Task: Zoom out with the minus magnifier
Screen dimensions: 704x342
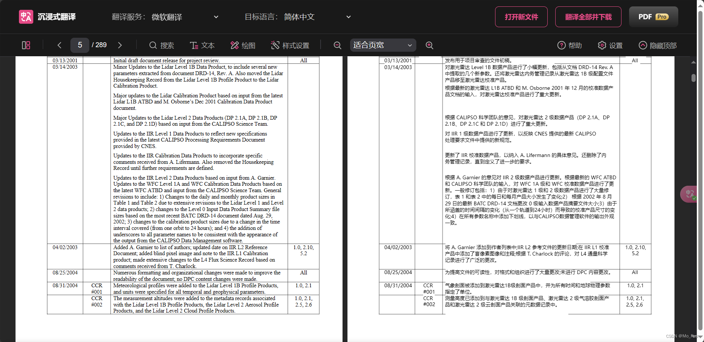Action: pyautogui.click(x=337, y=45)
